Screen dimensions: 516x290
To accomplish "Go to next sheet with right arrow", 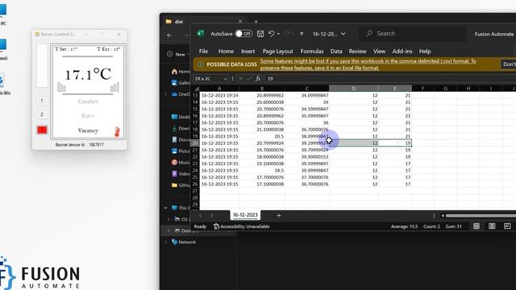I will coord(211,215).
